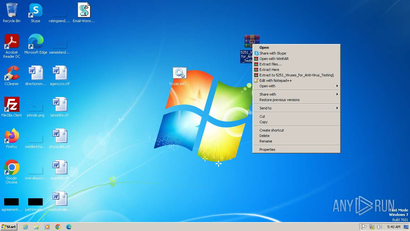Open Properties from context menu
The image size is (410, 231).
click(x=296, y=150)
